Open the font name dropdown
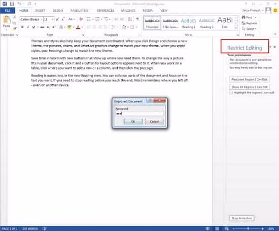The height and width of the screenshot is (231, 279). 42,19
